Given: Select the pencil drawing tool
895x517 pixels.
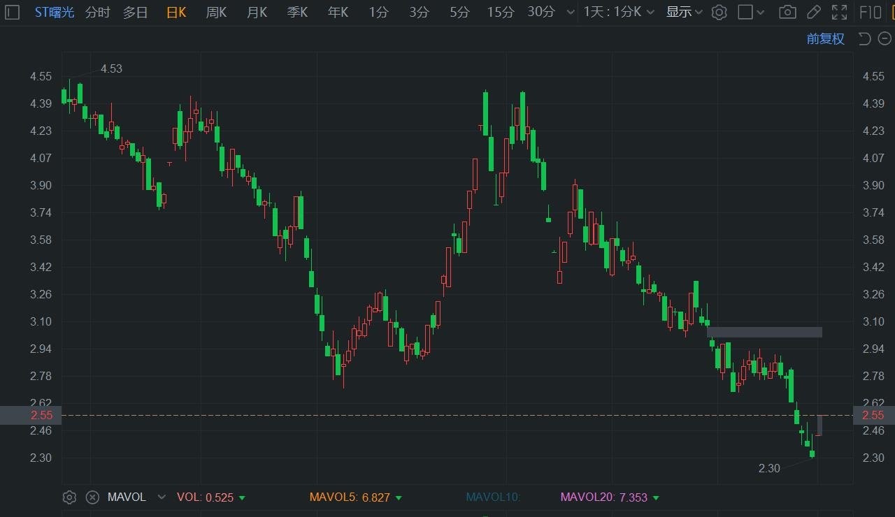Looking at the screenshot, I should (x=813, y=12).
